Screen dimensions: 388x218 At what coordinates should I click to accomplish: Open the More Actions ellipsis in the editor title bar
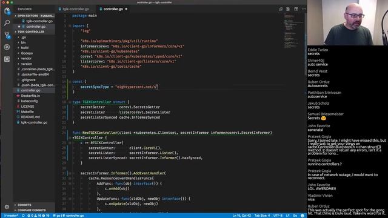[x=304, y=9]
